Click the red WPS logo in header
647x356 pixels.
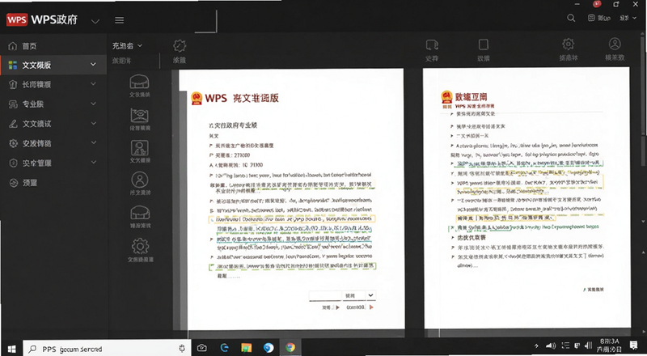17,19
